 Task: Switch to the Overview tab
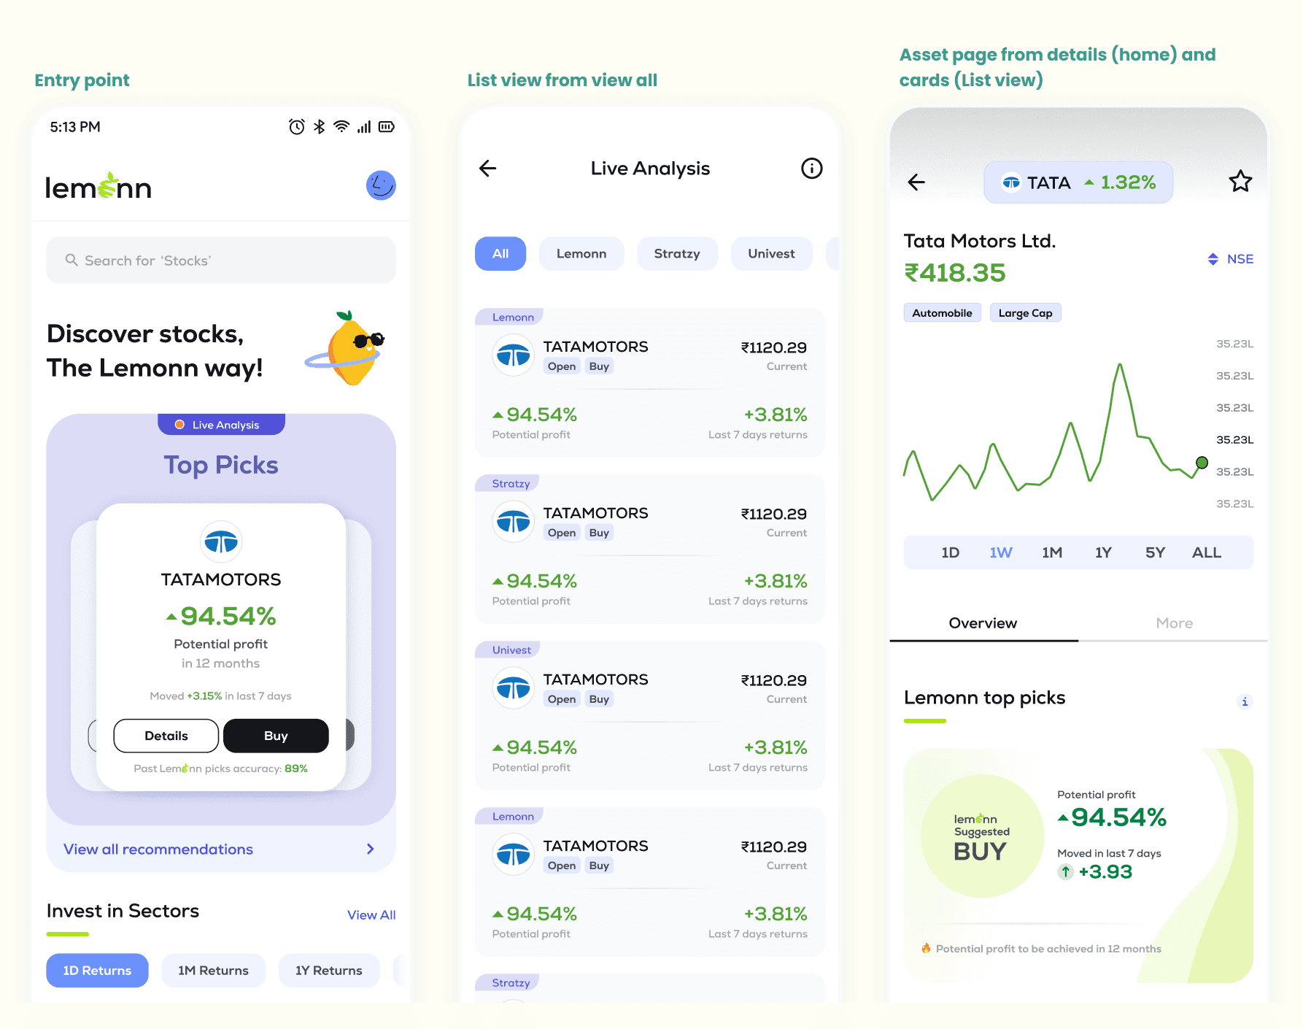[983, 623]
